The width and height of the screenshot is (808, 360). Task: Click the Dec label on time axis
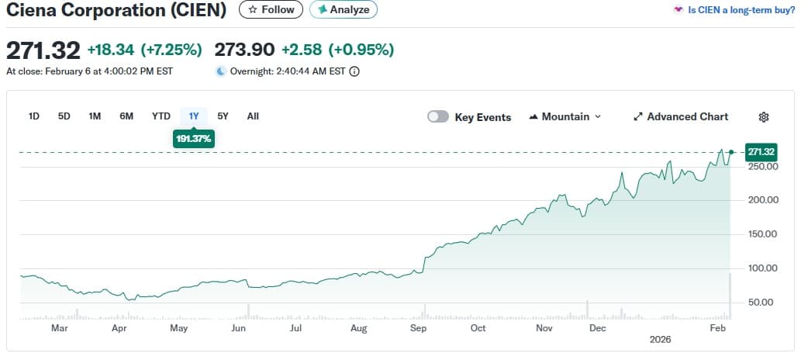click(x=598, y=328)
